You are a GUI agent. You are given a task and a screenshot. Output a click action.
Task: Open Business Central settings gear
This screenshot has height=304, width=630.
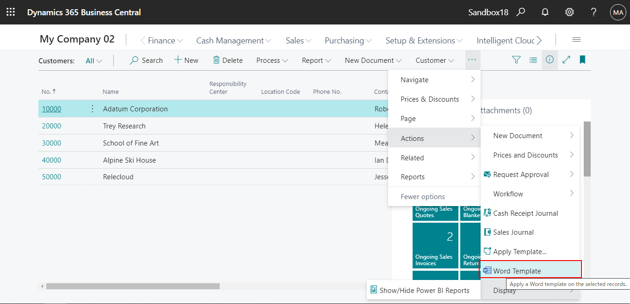569,12
